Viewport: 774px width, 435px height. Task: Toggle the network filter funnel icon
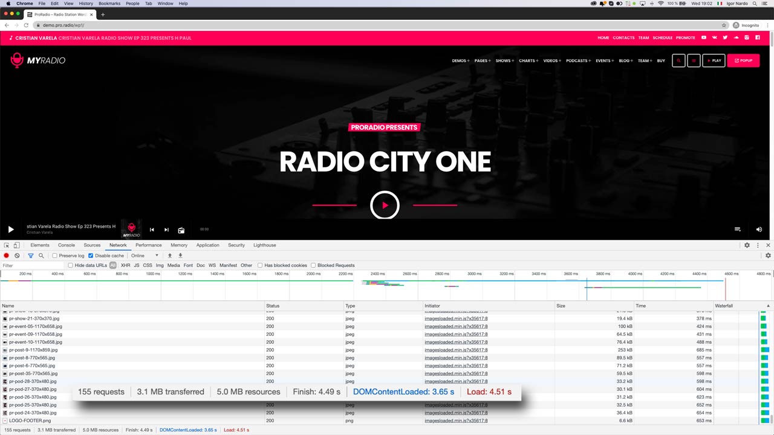30,256
